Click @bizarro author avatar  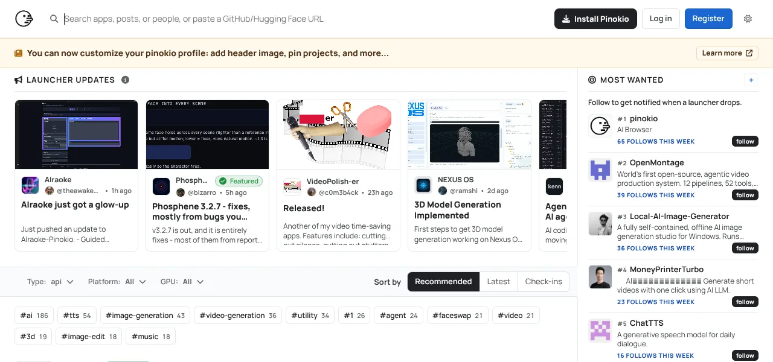pyautogui.click(x=181, y=192)
